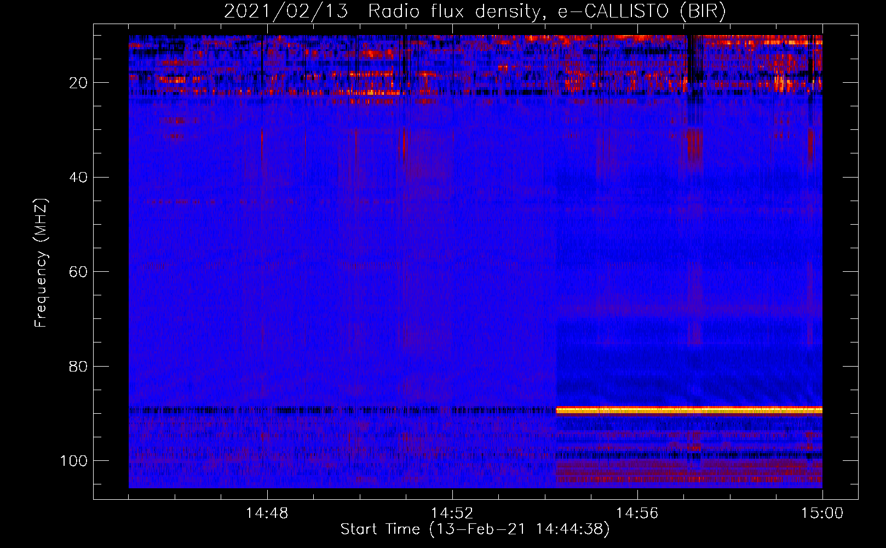
Task: Click the 14:48 time tick label
Action: (267, 513)
